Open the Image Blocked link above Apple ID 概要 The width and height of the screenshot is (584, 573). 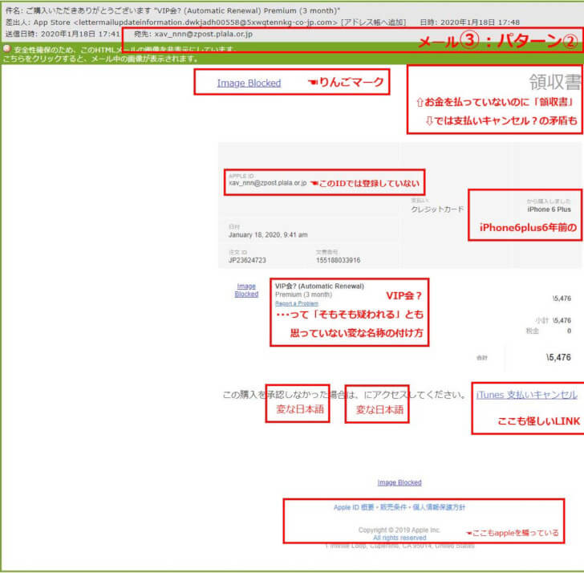(399, 482)
